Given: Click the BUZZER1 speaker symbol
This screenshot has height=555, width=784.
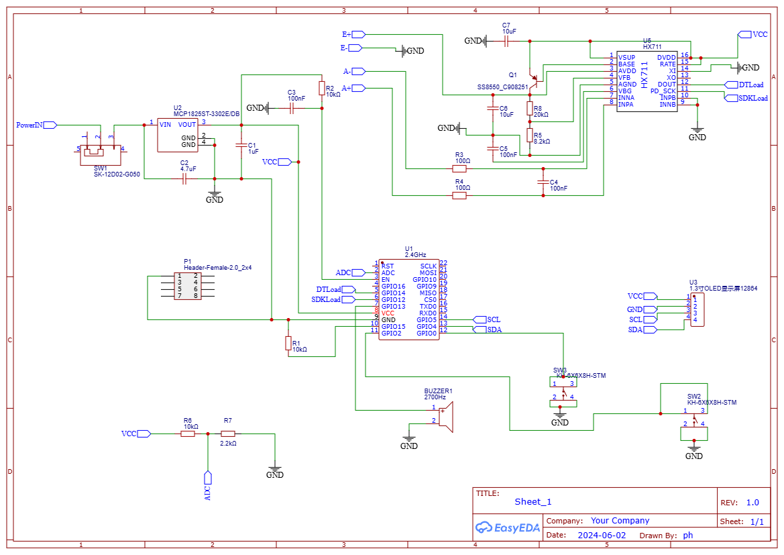Looking at the screenshot, I should (446, 417).
